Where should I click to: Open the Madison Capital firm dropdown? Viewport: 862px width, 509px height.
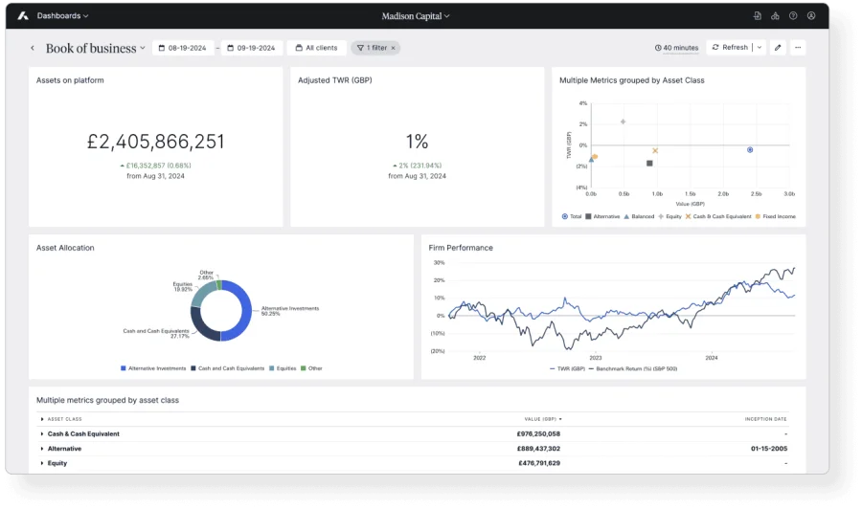point(416,16)
